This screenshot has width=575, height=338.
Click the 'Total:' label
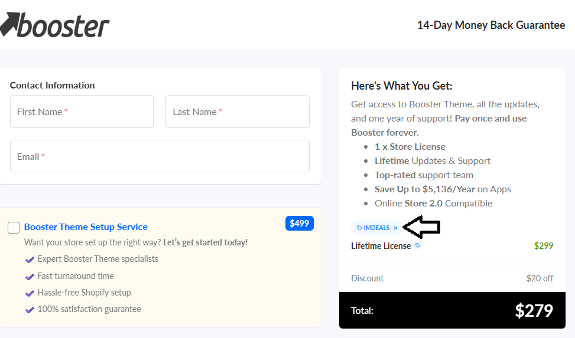362,311
